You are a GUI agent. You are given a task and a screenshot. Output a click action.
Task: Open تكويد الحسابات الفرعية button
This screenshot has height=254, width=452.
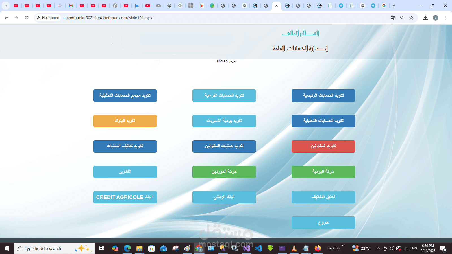pos(224,96)
